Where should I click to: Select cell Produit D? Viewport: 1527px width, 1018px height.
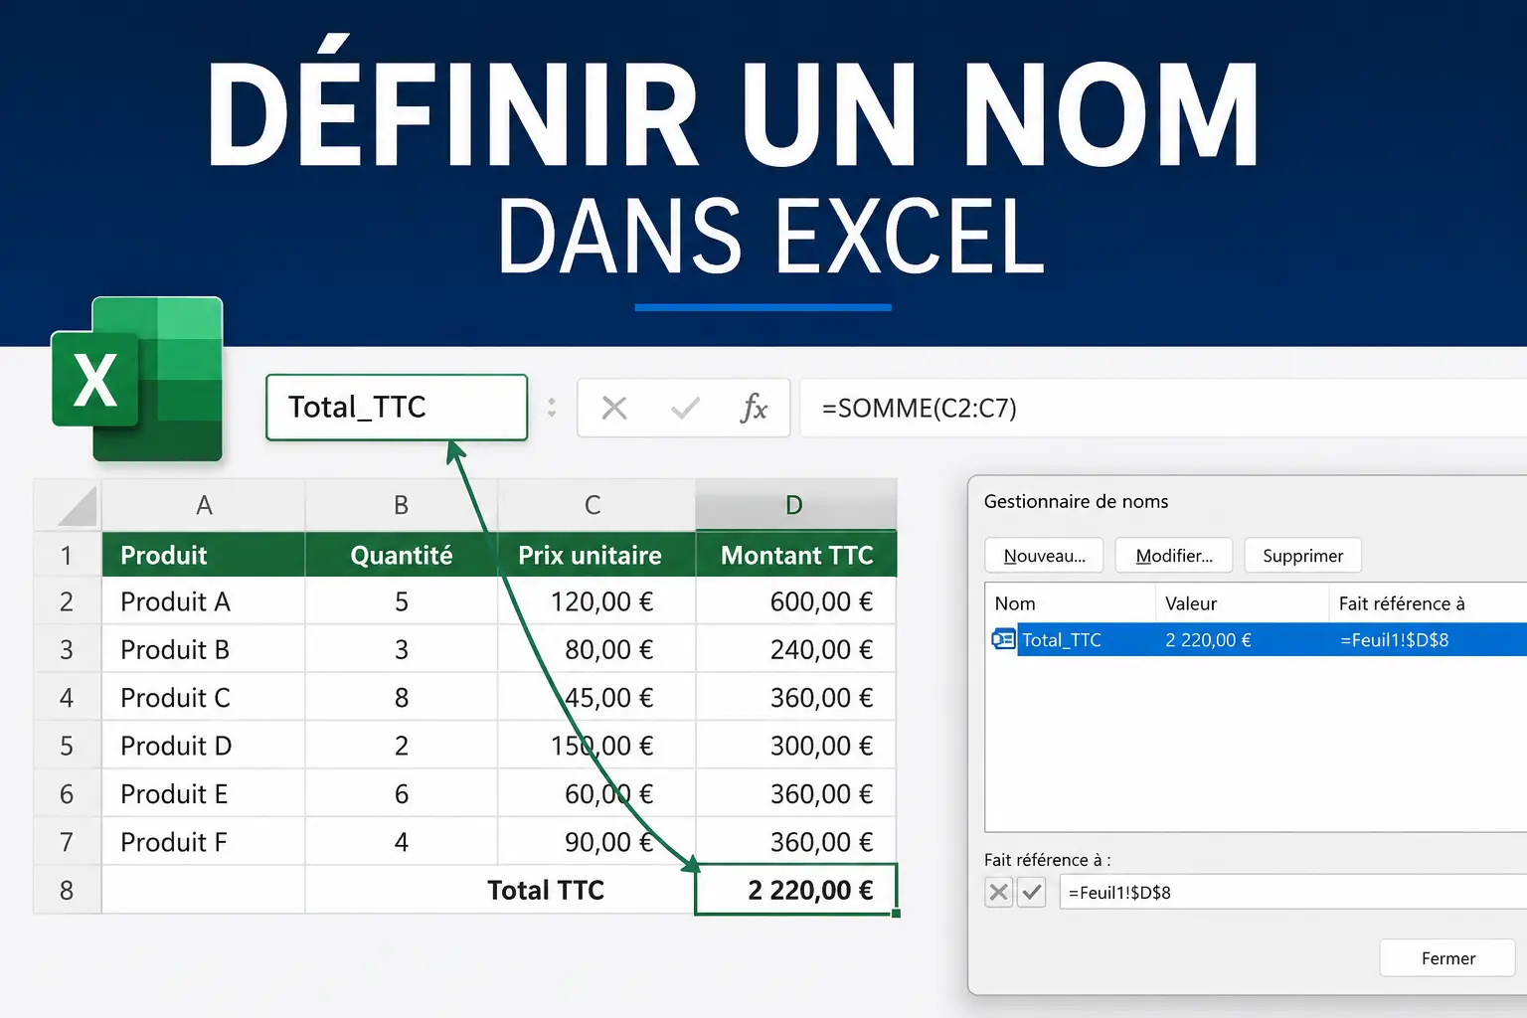coord(204,746)
